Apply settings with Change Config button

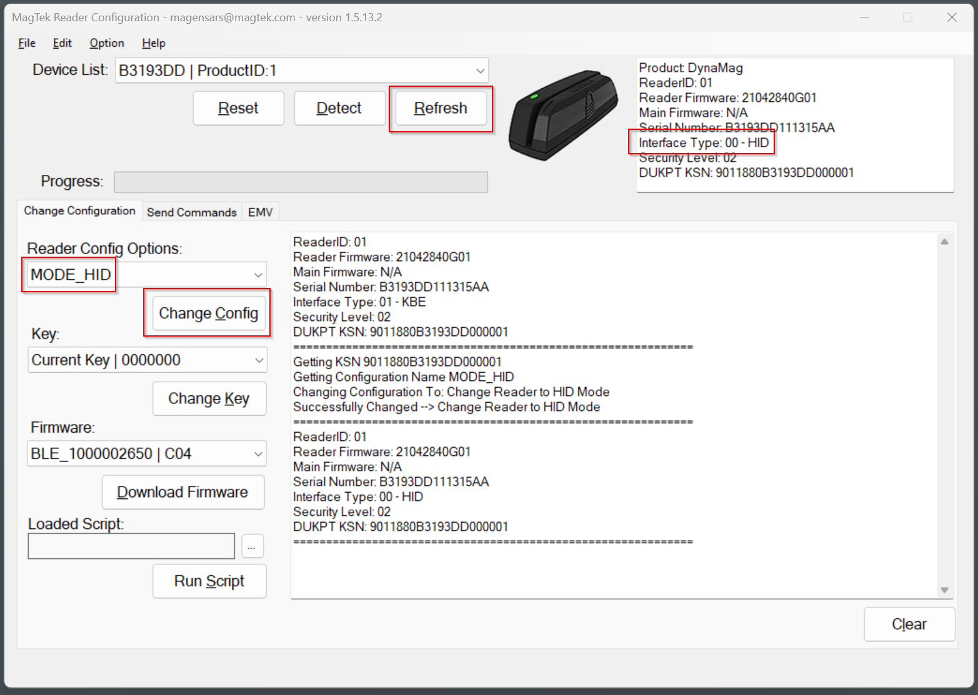click(x=209, y=313)
